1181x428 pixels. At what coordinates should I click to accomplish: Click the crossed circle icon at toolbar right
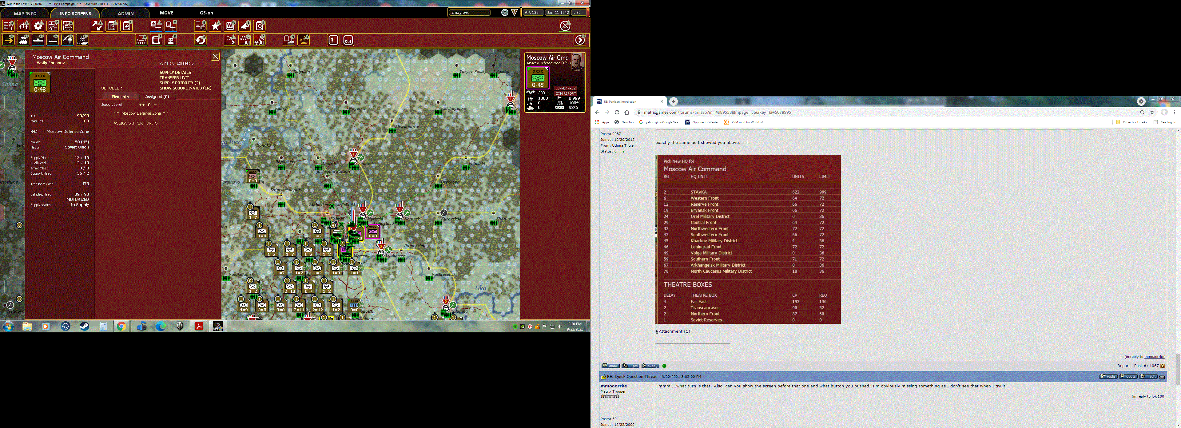565,26
